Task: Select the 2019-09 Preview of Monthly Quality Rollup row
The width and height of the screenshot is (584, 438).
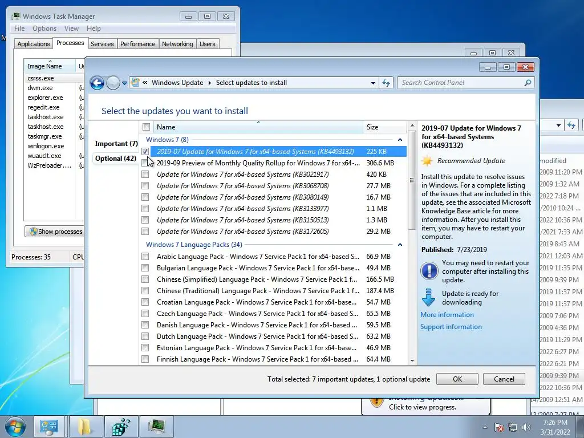Action: tap(273, 163)
